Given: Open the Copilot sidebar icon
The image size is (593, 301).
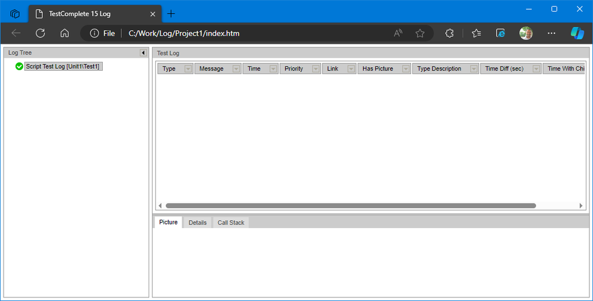Looking at the screenshot, I should click(577, 33).
